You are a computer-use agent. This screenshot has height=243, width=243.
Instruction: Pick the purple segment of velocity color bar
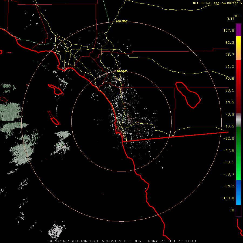(x=238, y=30)
